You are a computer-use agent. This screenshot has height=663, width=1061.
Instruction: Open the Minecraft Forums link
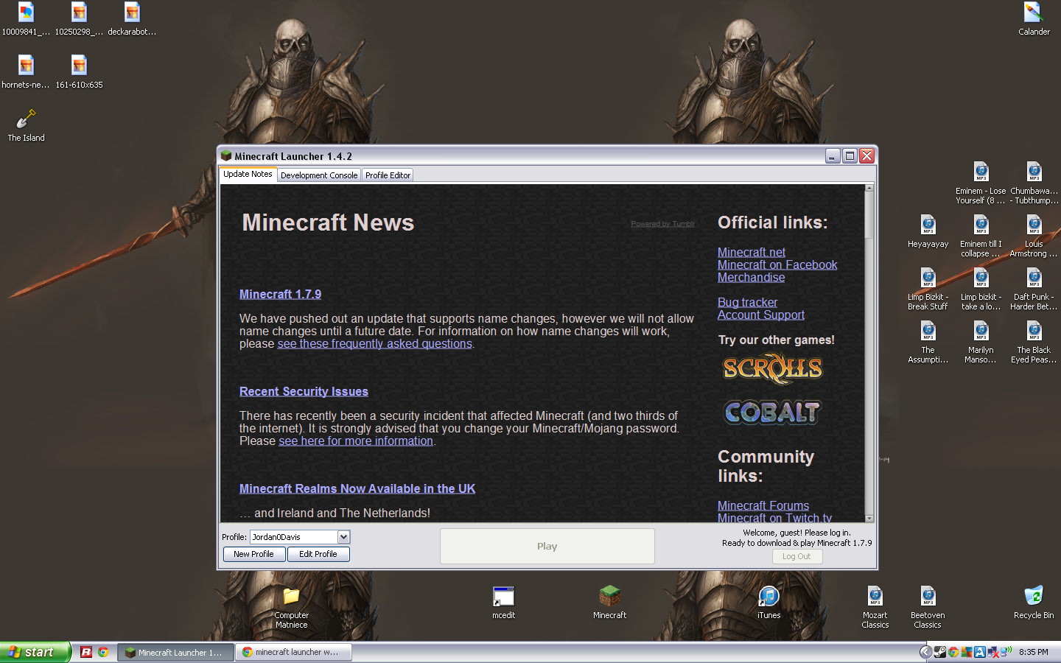763,505
